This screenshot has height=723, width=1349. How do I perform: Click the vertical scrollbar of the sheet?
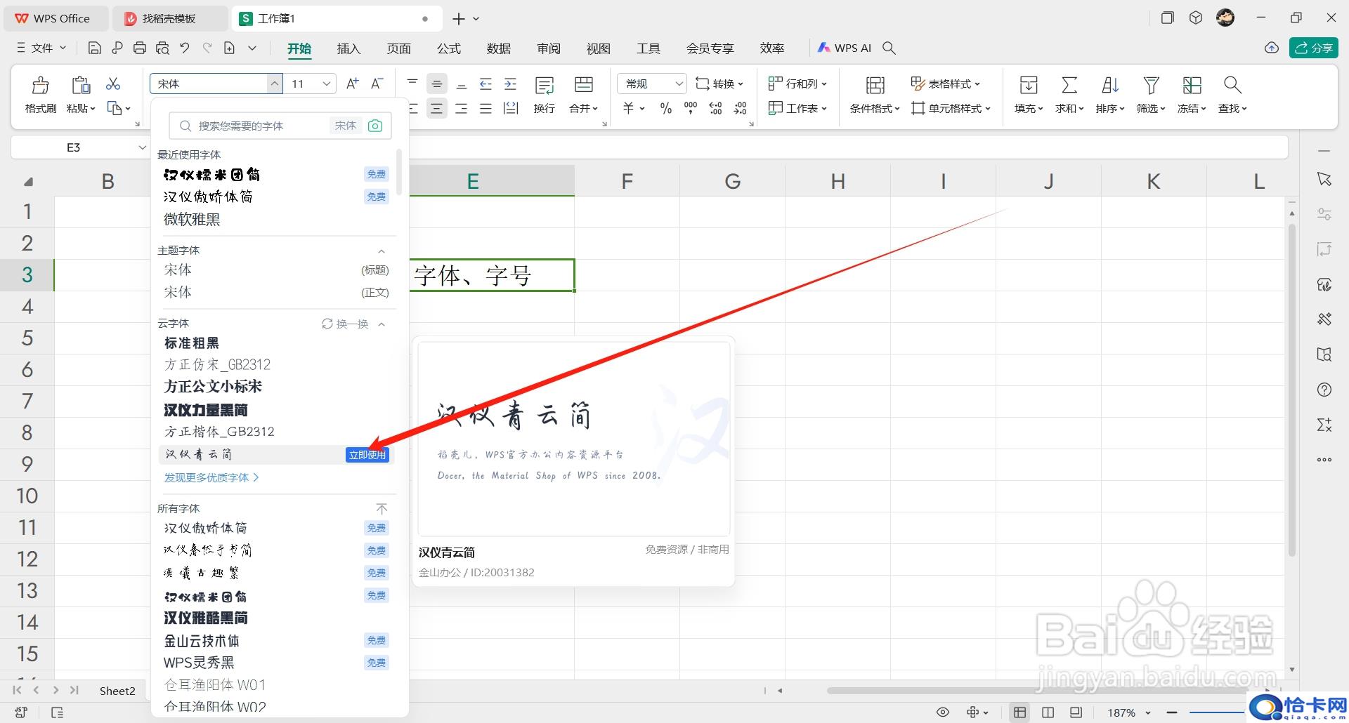pyautogui.click(x=1291, y=390)
